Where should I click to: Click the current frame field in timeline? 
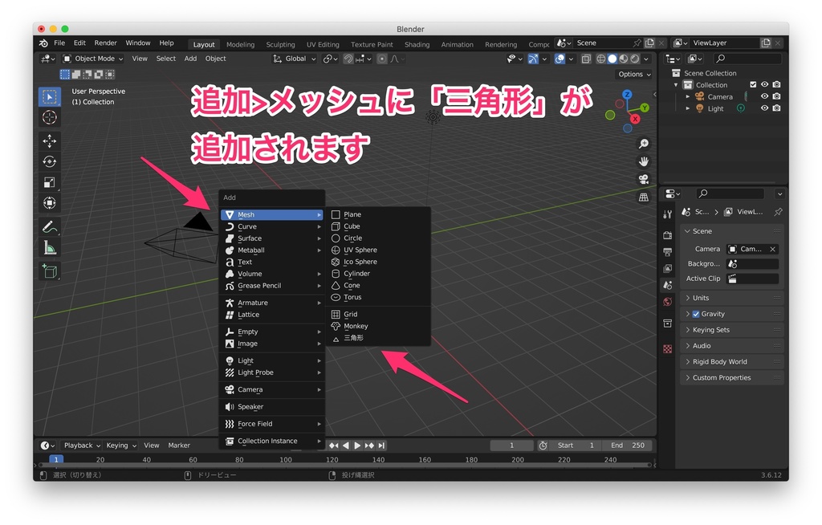(511, 445)
